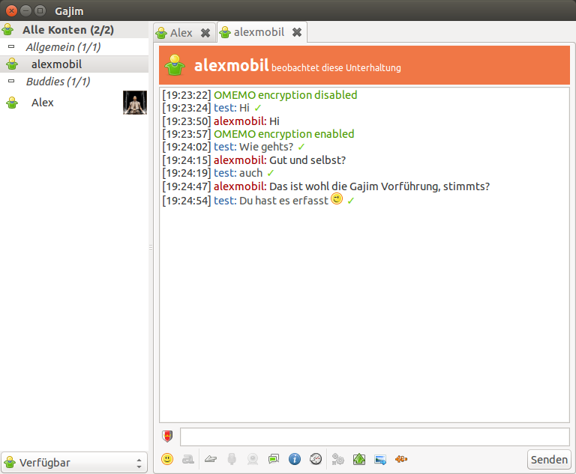The image size is (576, 474).
Task: Close the alexmobil chat tab
Action: 297,32
